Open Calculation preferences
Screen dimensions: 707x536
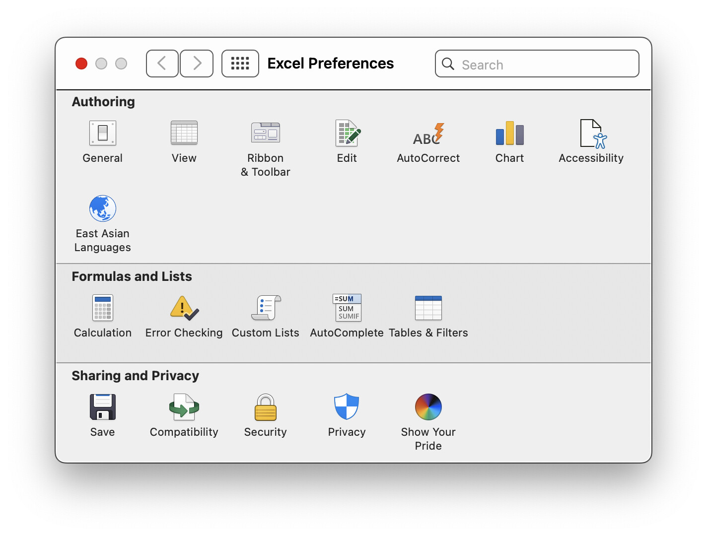(x=103, y=308)
